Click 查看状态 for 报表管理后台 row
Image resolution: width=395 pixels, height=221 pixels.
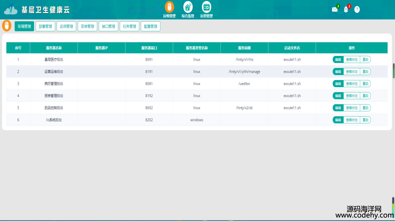click(x=352, y=96)
